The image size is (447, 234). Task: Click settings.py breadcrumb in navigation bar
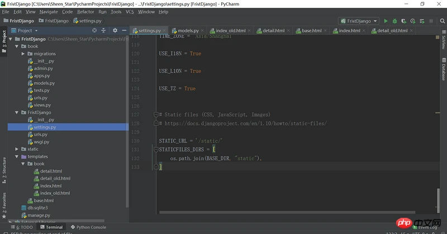87,21
